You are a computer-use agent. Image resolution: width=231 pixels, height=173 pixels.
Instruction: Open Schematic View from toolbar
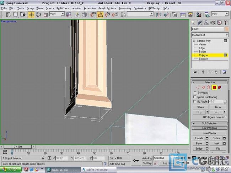190,15
